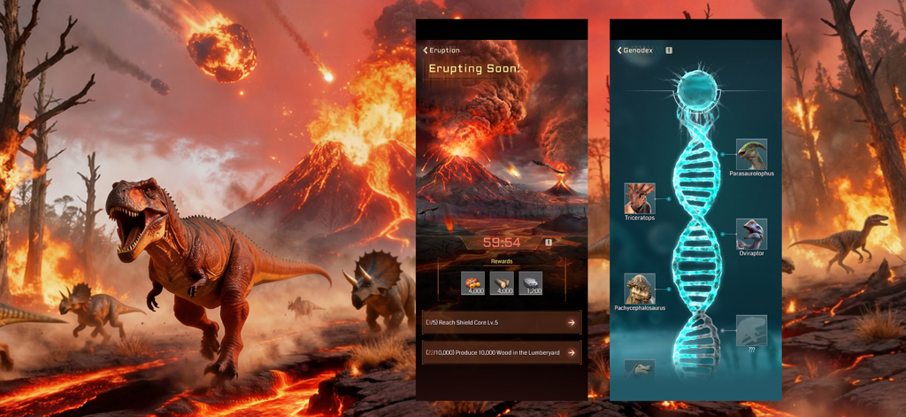The image size is (906, 417).
Task: Select the Oviraptor portrait in Genodex
Action: (752, 234)
